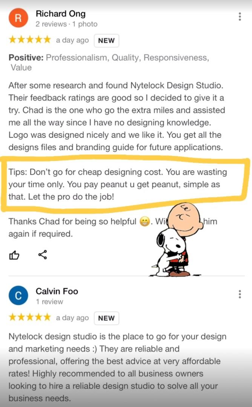This screenshot has width=252, height=407.
Task: Open Calvin Foo reviewer name
Action: click(x=57, y=291)
